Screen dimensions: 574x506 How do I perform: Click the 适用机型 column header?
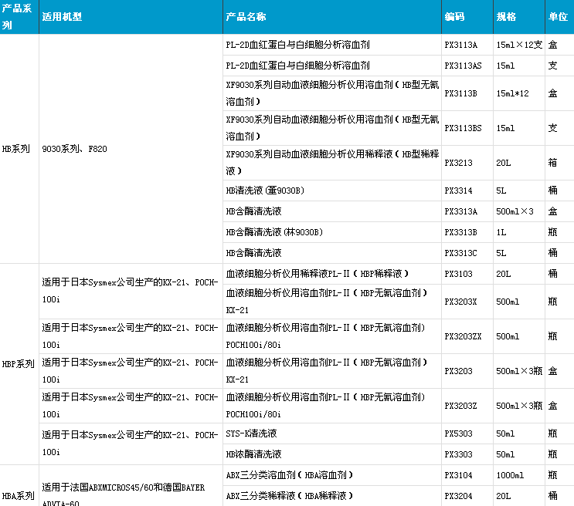point(62,17)
